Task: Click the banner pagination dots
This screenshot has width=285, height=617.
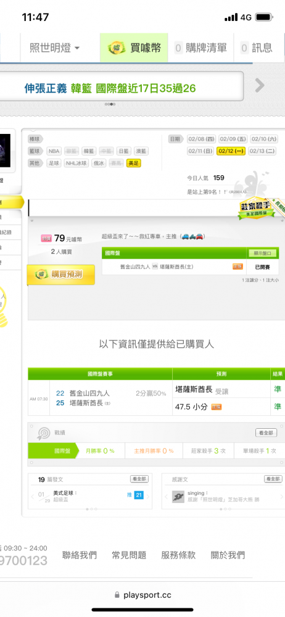Action: tap(110, 104)
